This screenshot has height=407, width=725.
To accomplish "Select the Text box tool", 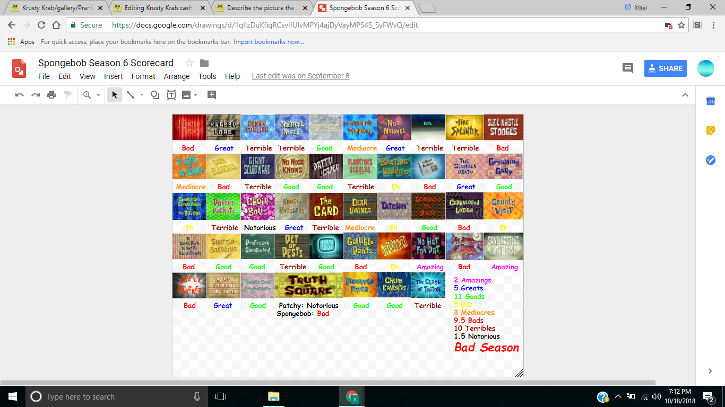I will tap(171, 95).
